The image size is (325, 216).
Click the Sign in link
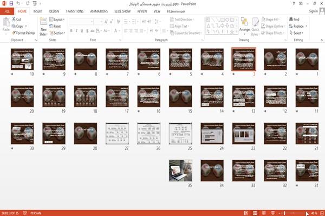tap(313, 11)
